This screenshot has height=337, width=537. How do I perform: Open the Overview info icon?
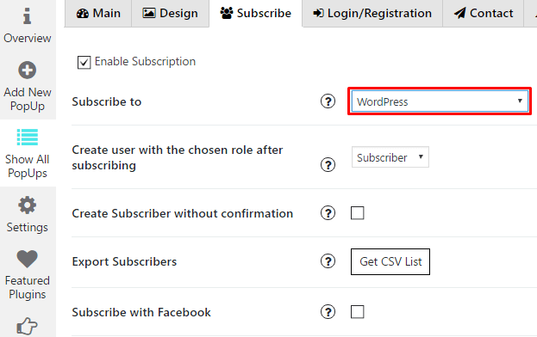(27, 16)
